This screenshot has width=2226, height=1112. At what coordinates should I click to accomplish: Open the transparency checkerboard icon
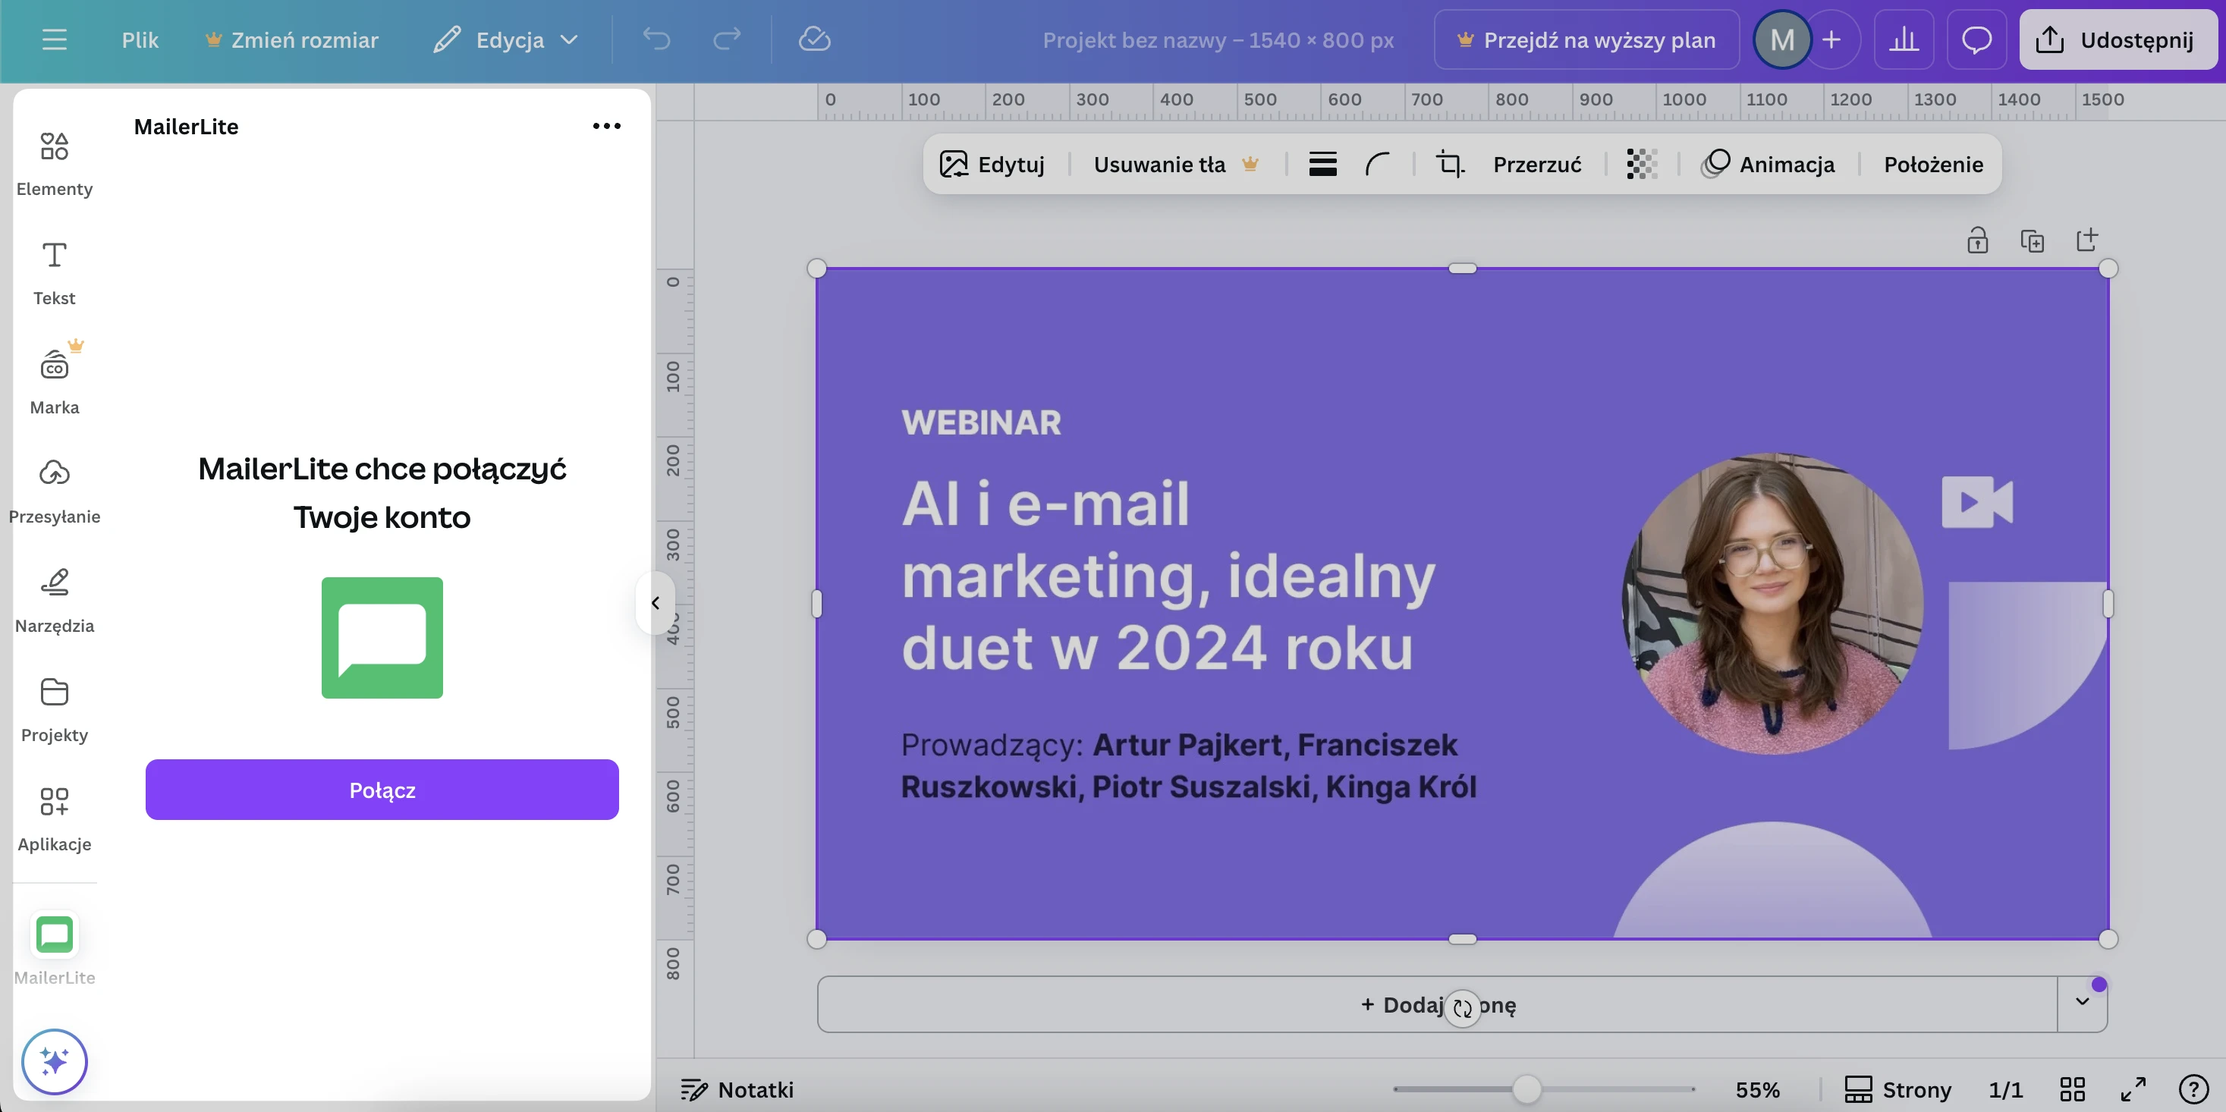1641,164
